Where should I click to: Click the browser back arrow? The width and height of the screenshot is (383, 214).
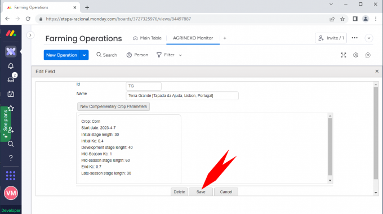tap(7, 19)
